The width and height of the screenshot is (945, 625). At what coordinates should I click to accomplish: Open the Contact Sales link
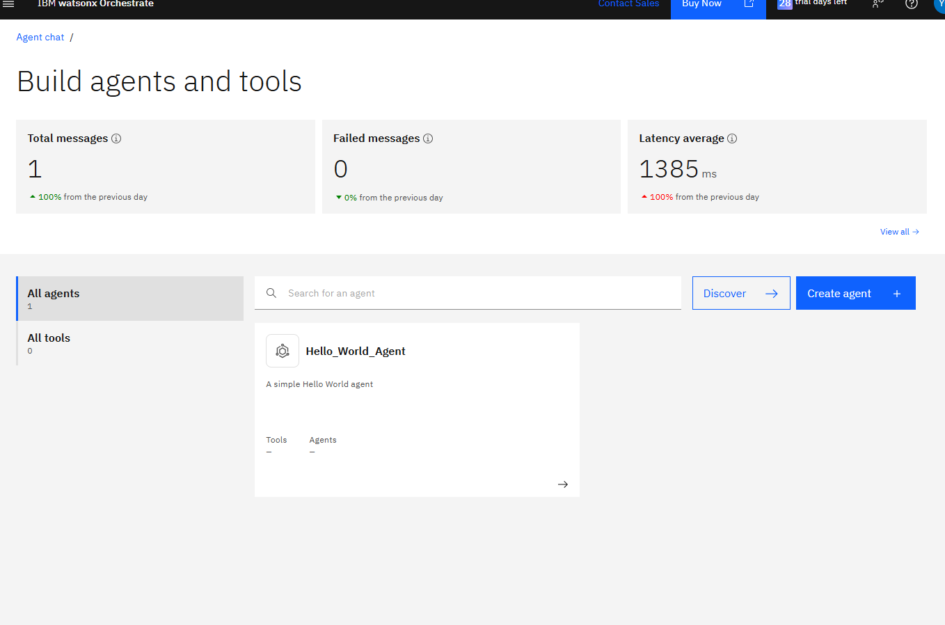pos(628,4)
